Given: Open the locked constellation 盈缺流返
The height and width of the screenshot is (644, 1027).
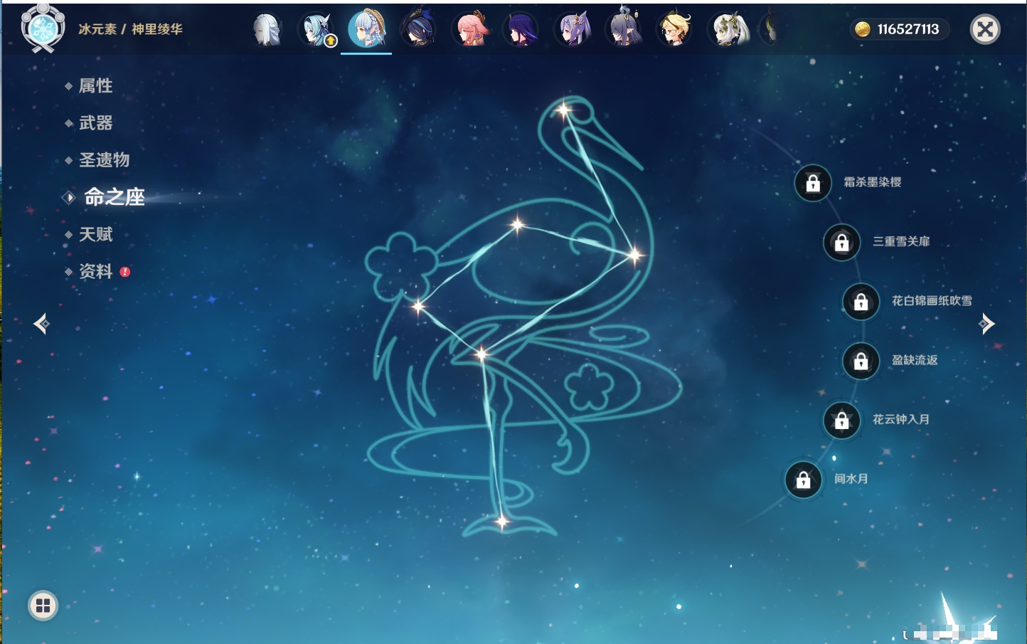Looking at the screenshot, I should 861,361.
